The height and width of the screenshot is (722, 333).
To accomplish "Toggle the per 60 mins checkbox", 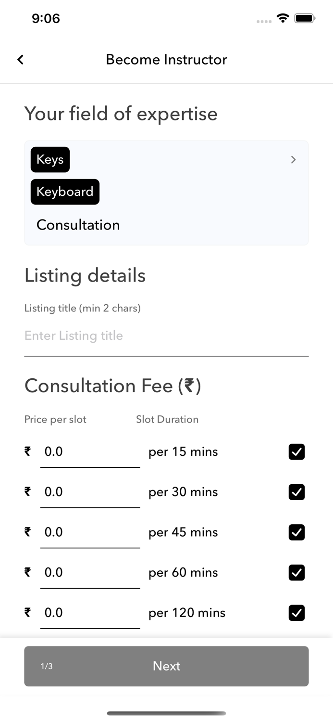I will 296,572.
